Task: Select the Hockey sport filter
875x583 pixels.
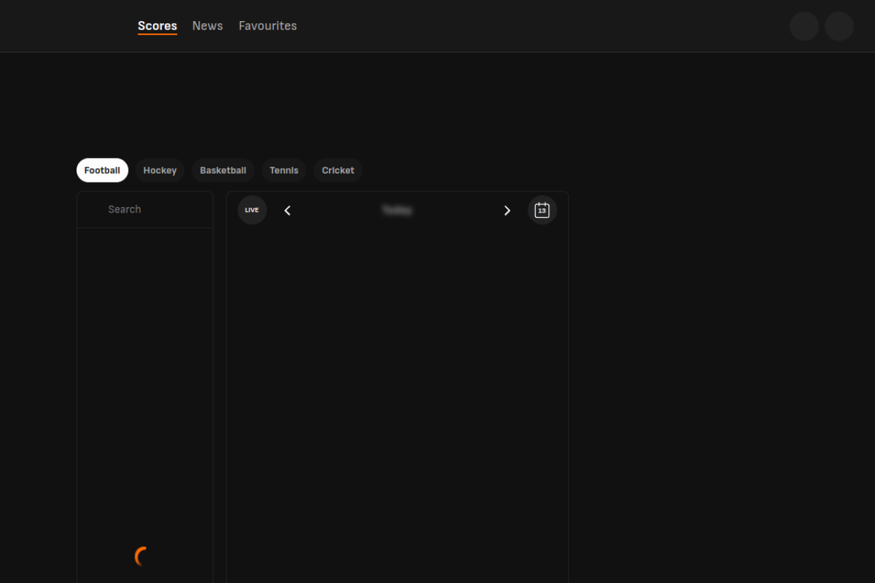Action: click(160, 170)
